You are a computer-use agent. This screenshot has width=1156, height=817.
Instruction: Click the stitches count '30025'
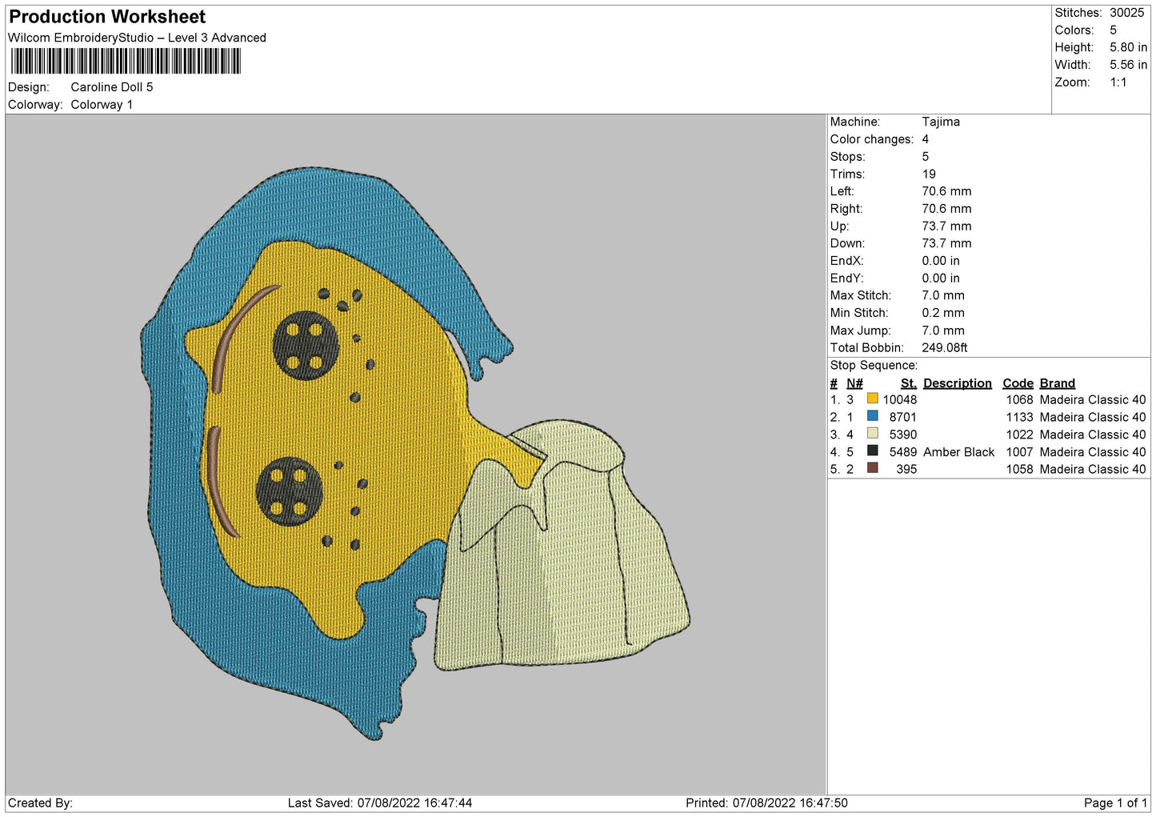click(1126, 13)
